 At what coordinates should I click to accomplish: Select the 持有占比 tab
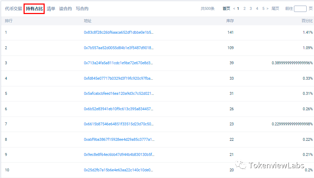pos(34,8)
